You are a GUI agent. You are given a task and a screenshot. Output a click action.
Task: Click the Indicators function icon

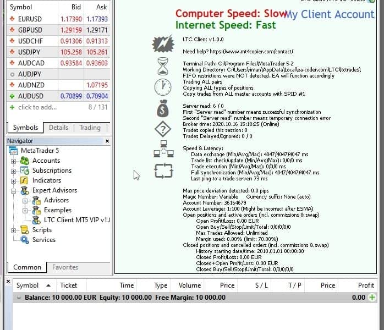(24, 180)
